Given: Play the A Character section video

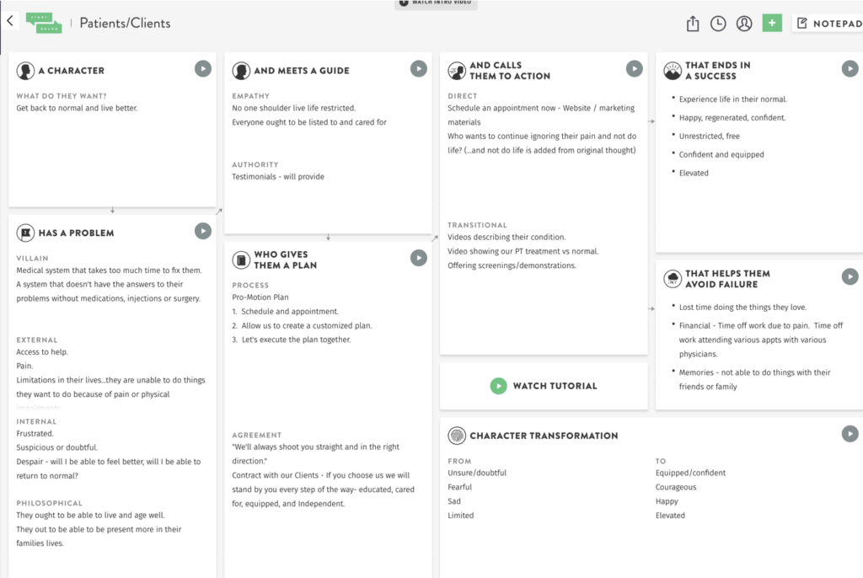Looking at the screenshot, I should tap(203, 69).
